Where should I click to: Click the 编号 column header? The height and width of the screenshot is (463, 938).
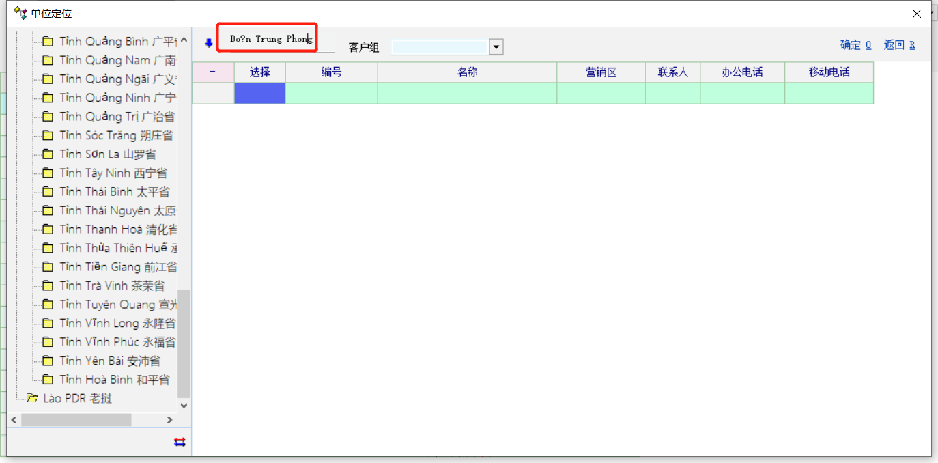point(331,72)
